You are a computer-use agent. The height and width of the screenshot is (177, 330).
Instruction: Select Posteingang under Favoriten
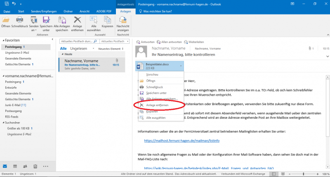click(x=26, y=47)
